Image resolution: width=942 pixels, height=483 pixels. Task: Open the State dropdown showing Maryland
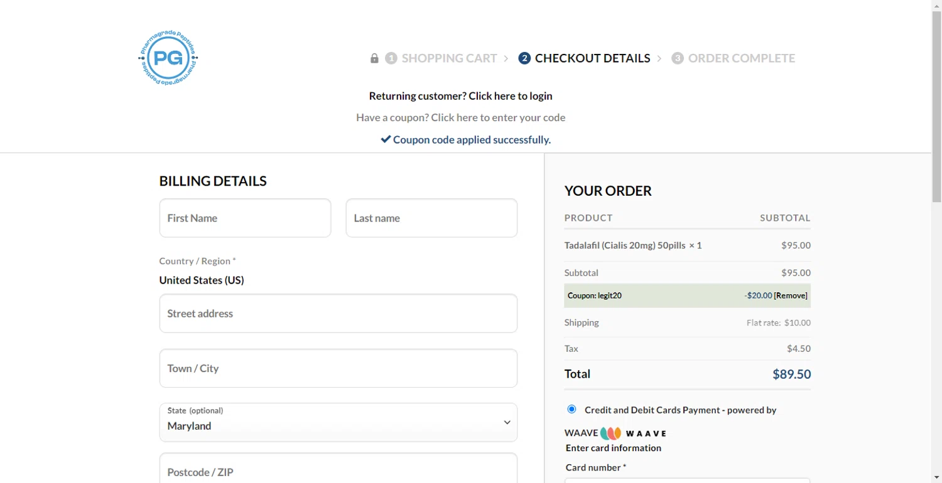(x=338, y=422)
